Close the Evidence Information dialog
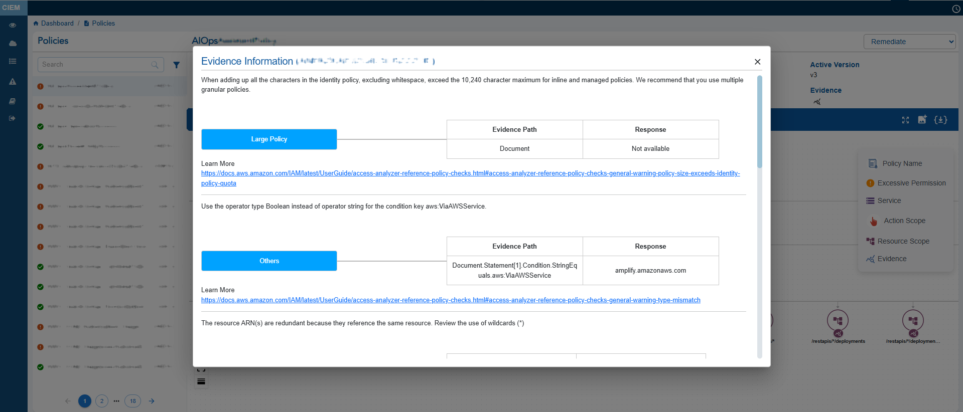This screenshot has width=963, height=412. (x=757, y=62)
